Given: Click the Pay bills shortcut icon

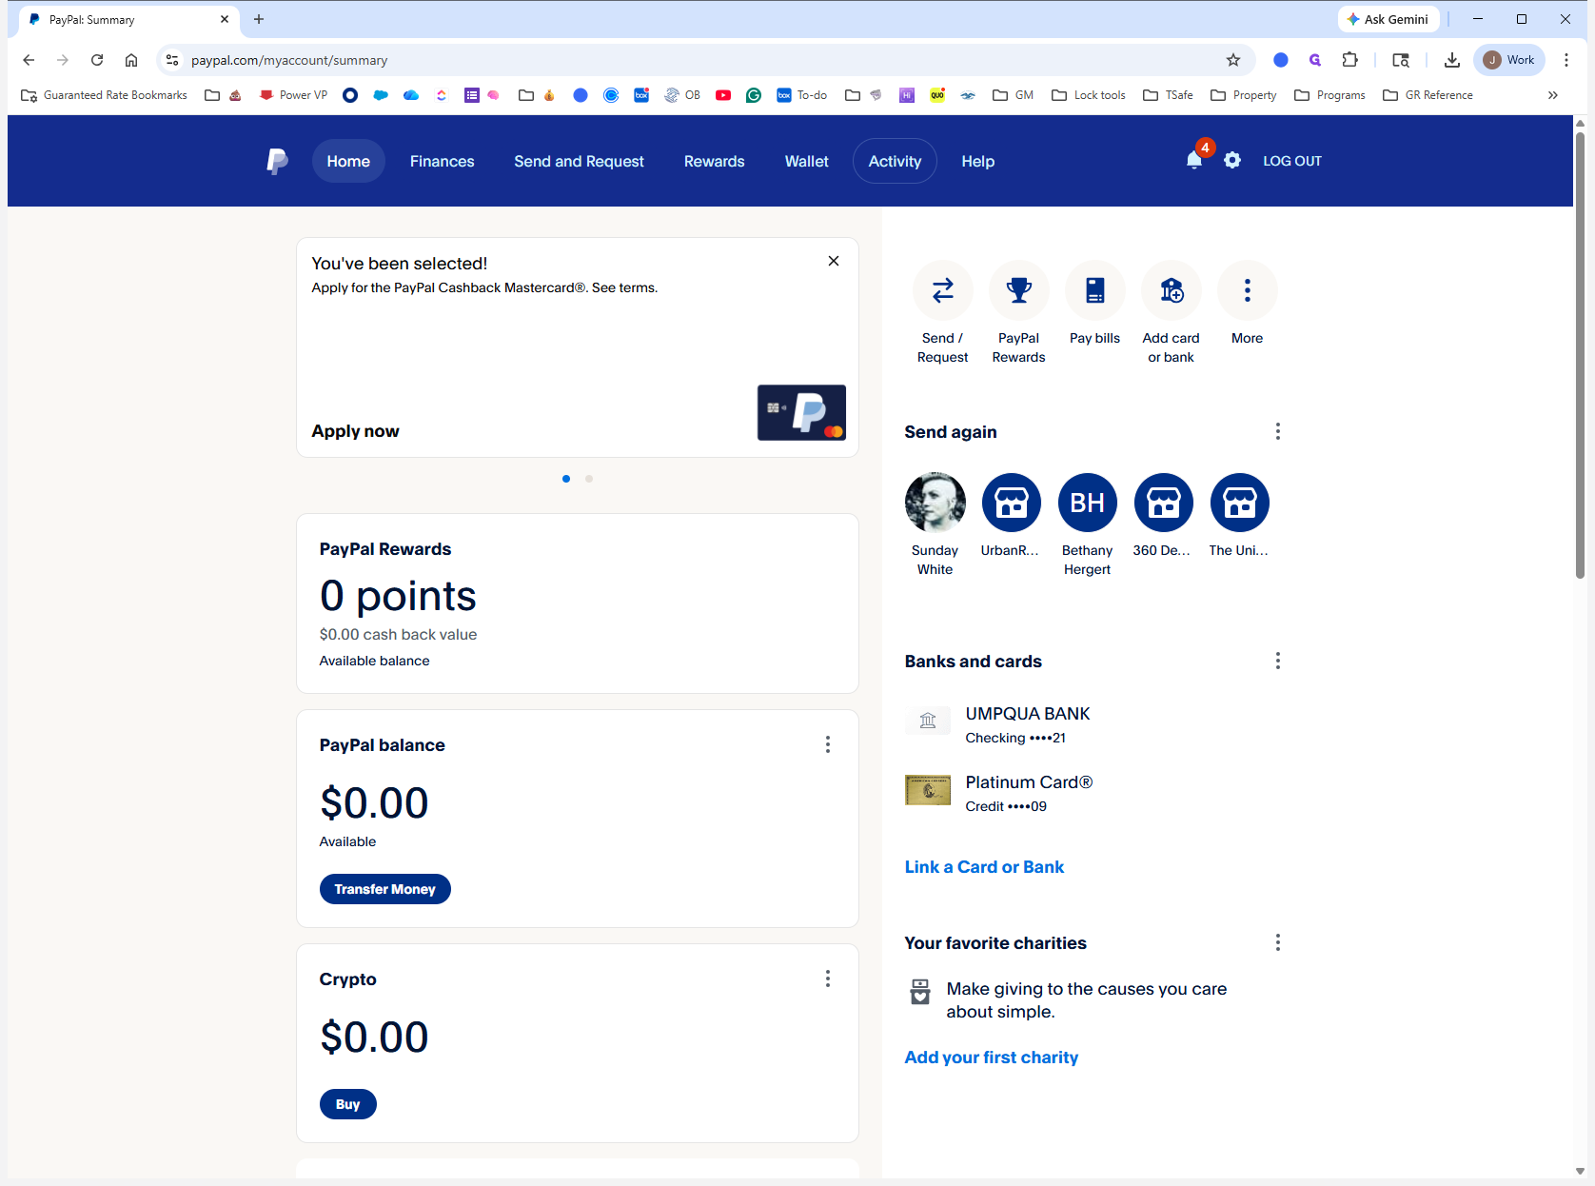Looking at the screenshot, I should point(1094,290).
